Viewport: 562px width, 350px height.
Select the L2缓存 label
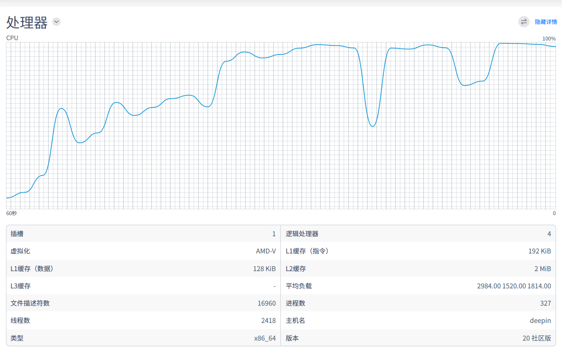click(x=296, y=269)
